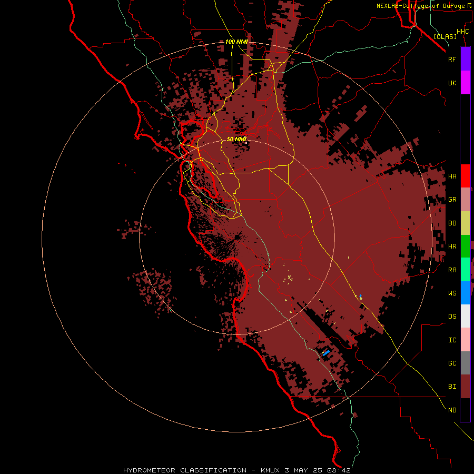The height and width of the screenshot is (474, 474).
Task: Select the white DS legend swatch
Action: [465, 316]
